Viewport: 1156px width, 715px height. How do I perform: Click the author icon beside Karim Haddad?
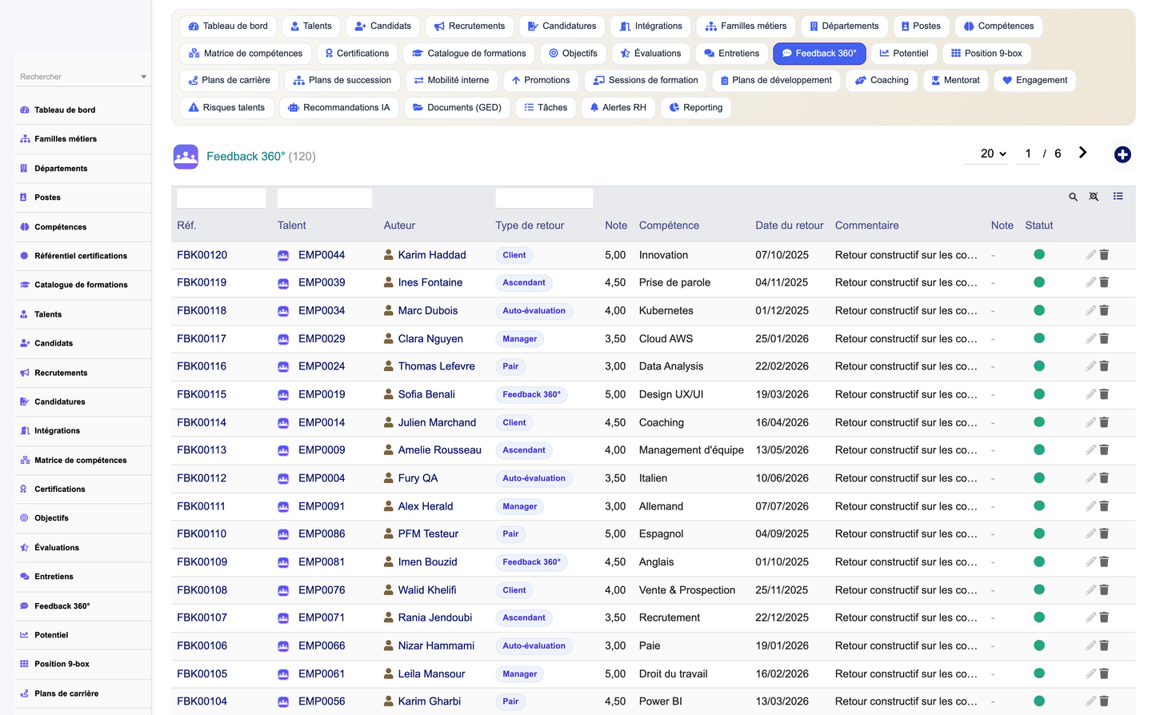pyautogui.click(x=388, y=255)
